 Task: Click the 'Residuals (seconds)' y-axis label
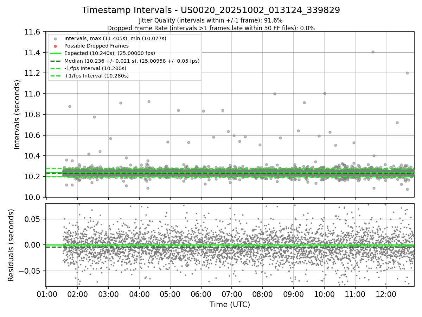(11, 245)
